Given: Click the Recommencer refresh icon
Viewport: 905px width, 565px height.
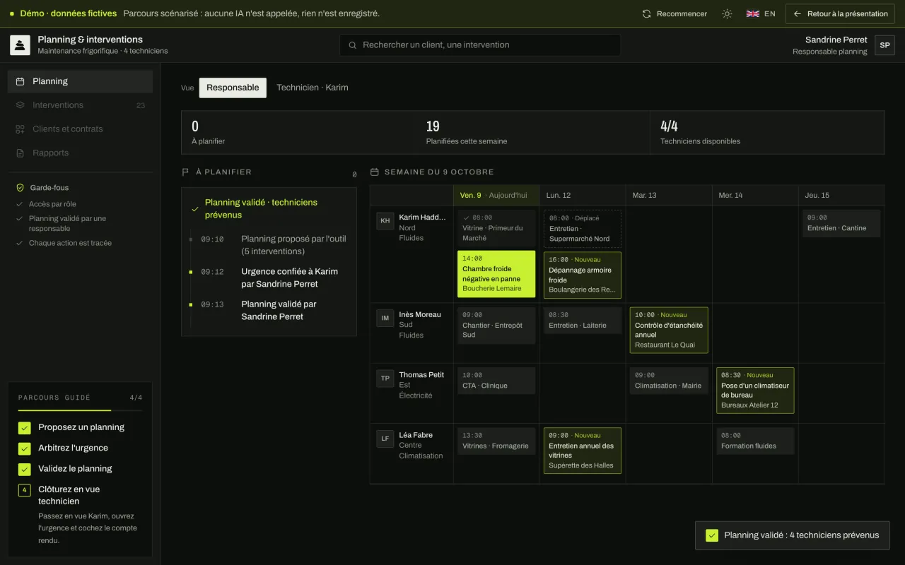Looking at the screenshot, I should 646,13.
